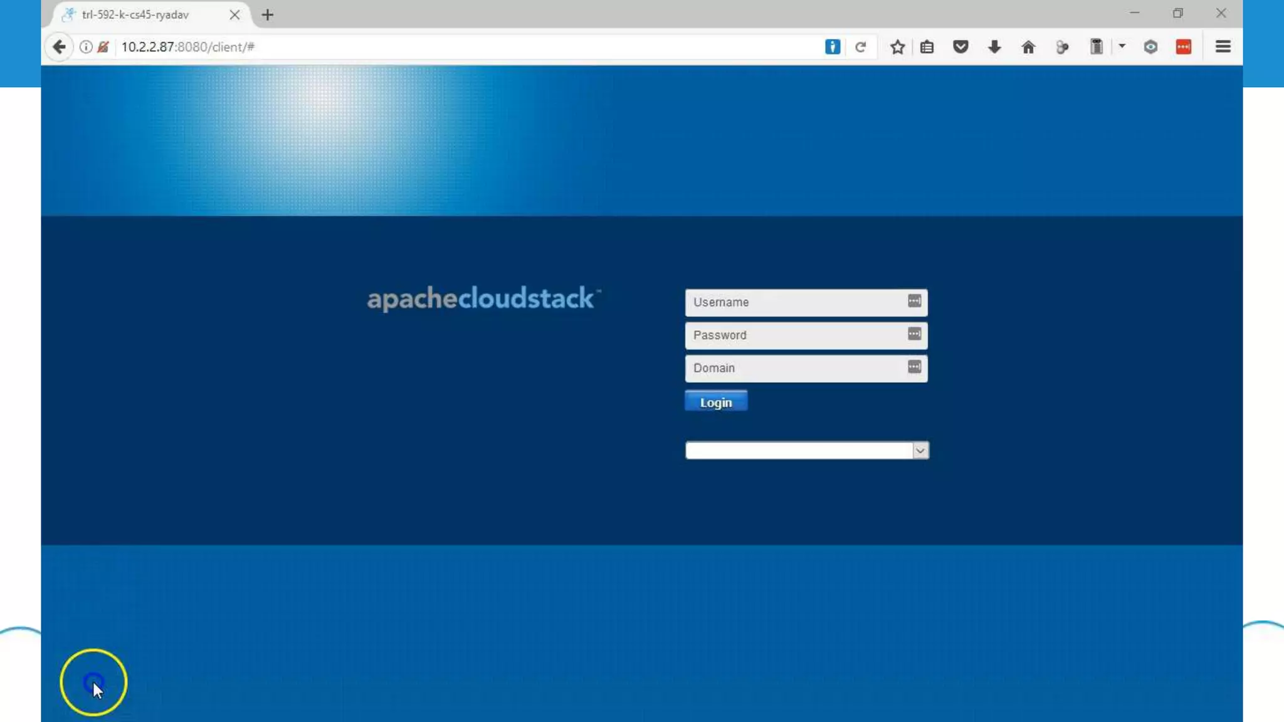Click the blocked-content slash icon near address
Image resolution: width=1284 pixels, height=722 pixels.
[x=103, y=47]
